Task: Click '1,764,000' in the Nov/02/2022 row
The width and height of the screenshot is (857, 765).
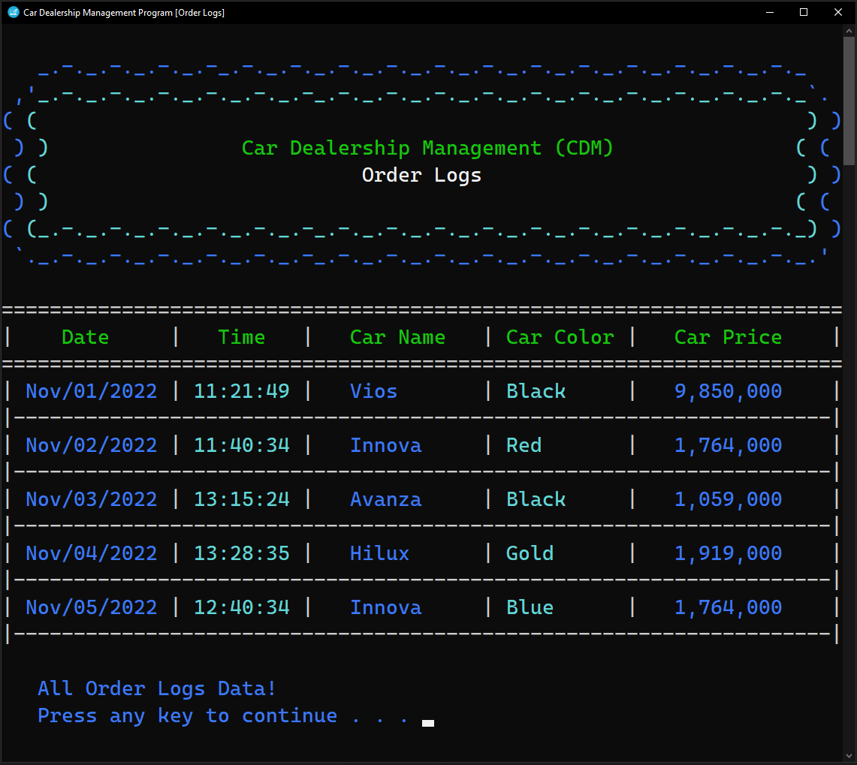Action: click(x=728, y=445)
